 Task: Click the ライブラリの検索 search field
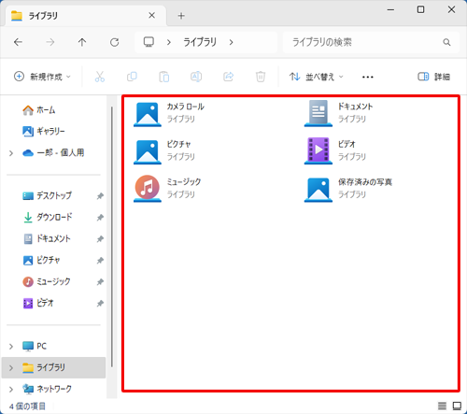click(371, 42)
